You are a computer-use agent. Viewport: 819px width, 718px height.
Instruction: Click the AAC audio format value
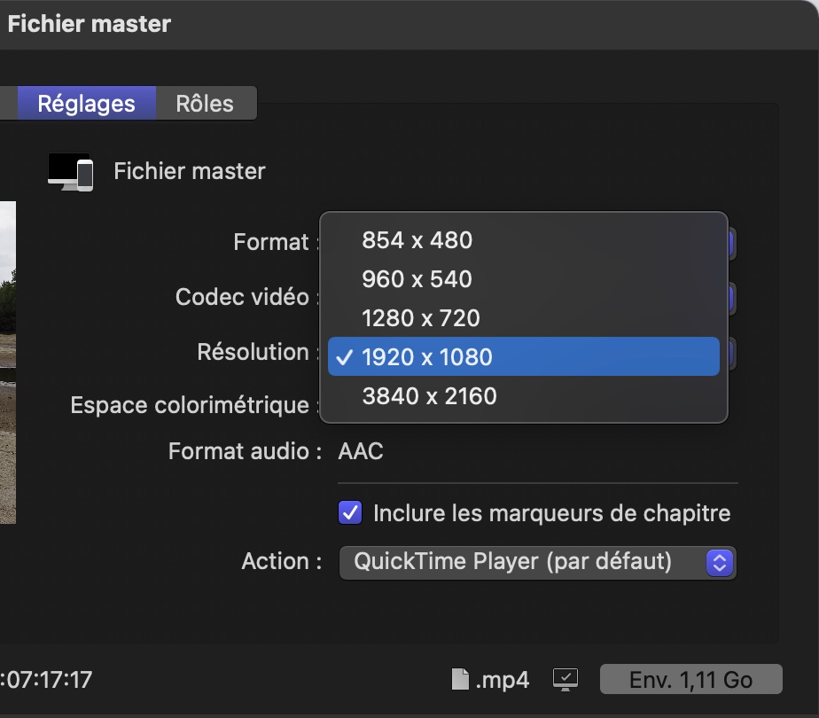[361, 451]
